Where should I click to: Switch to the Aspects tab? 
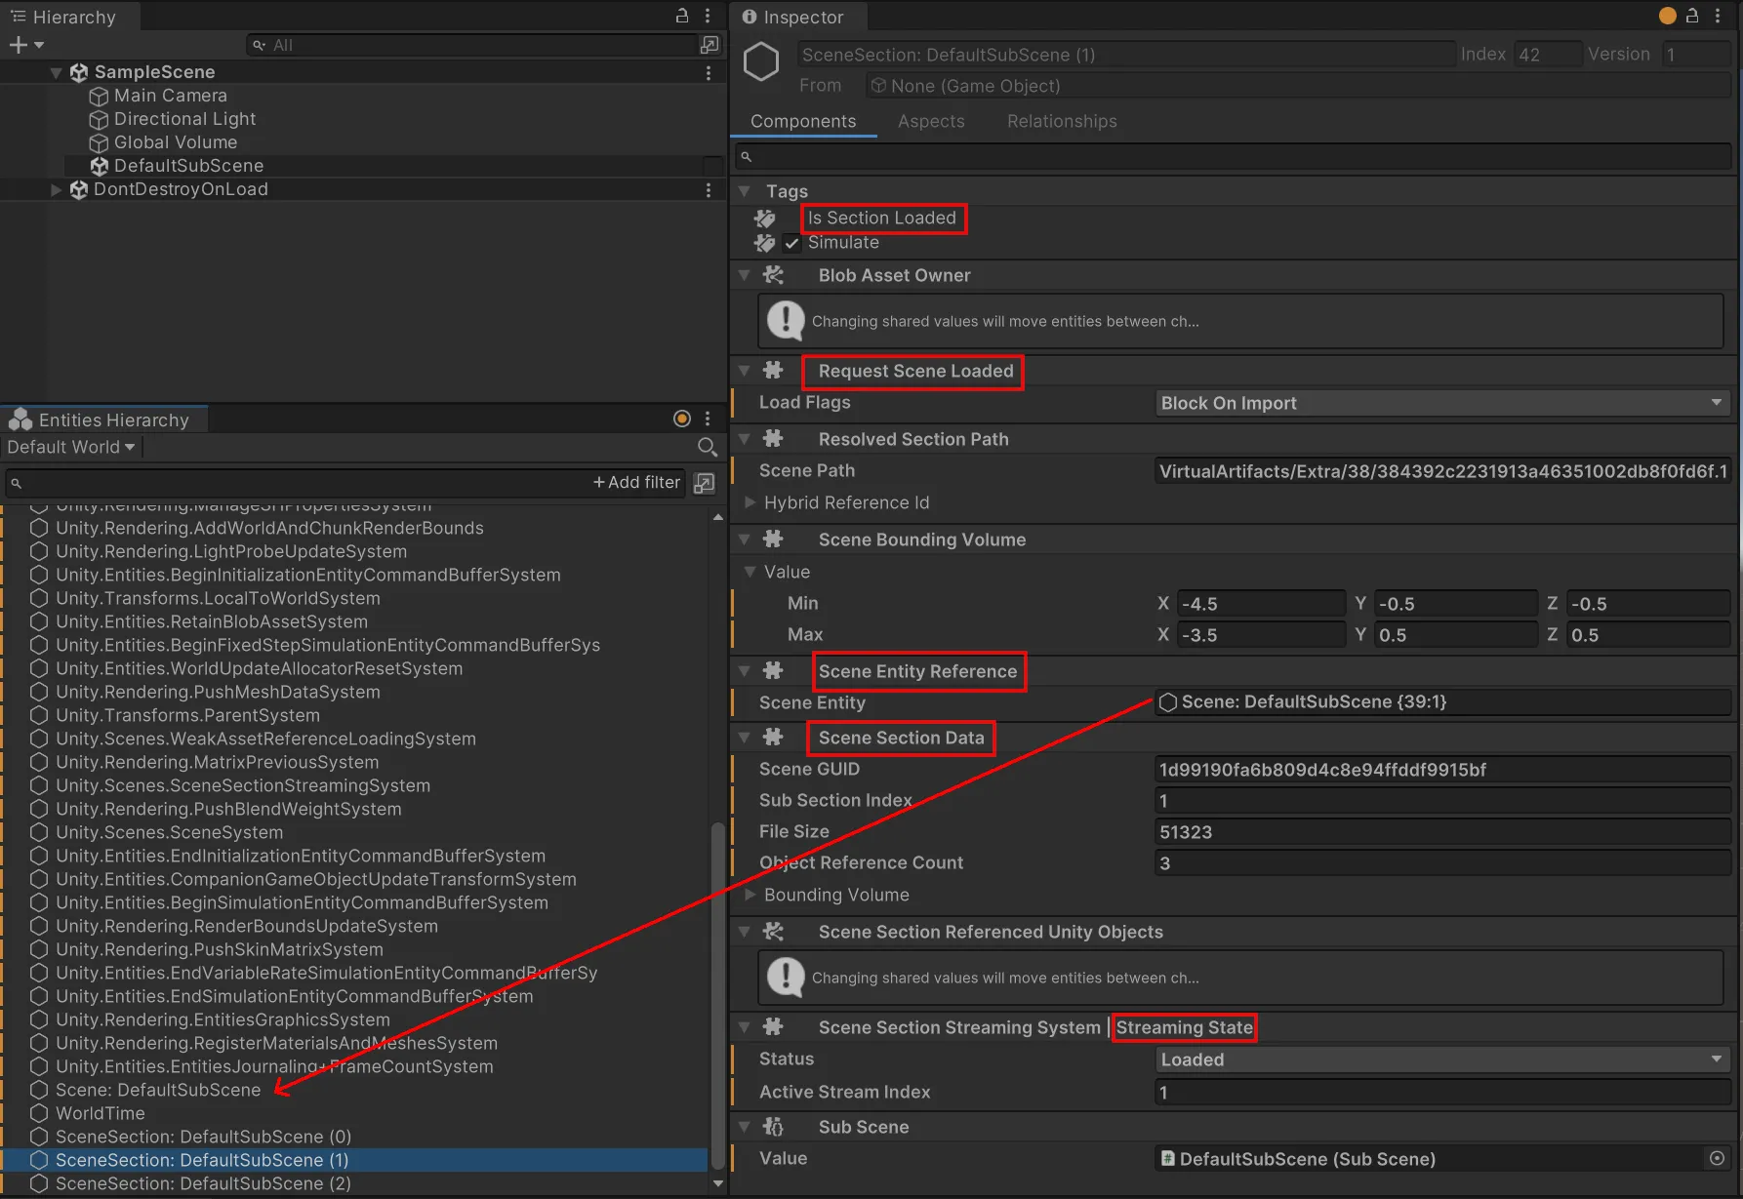pyautogui.click(x=930, y=121)
